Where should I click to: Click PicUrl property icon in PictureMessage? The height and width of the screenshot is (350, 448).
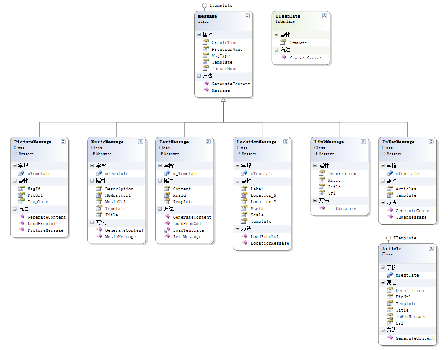(21, 195)
